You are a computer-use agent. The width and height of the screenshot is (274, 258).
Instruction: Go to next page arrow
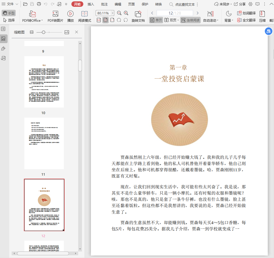[198, 13]
